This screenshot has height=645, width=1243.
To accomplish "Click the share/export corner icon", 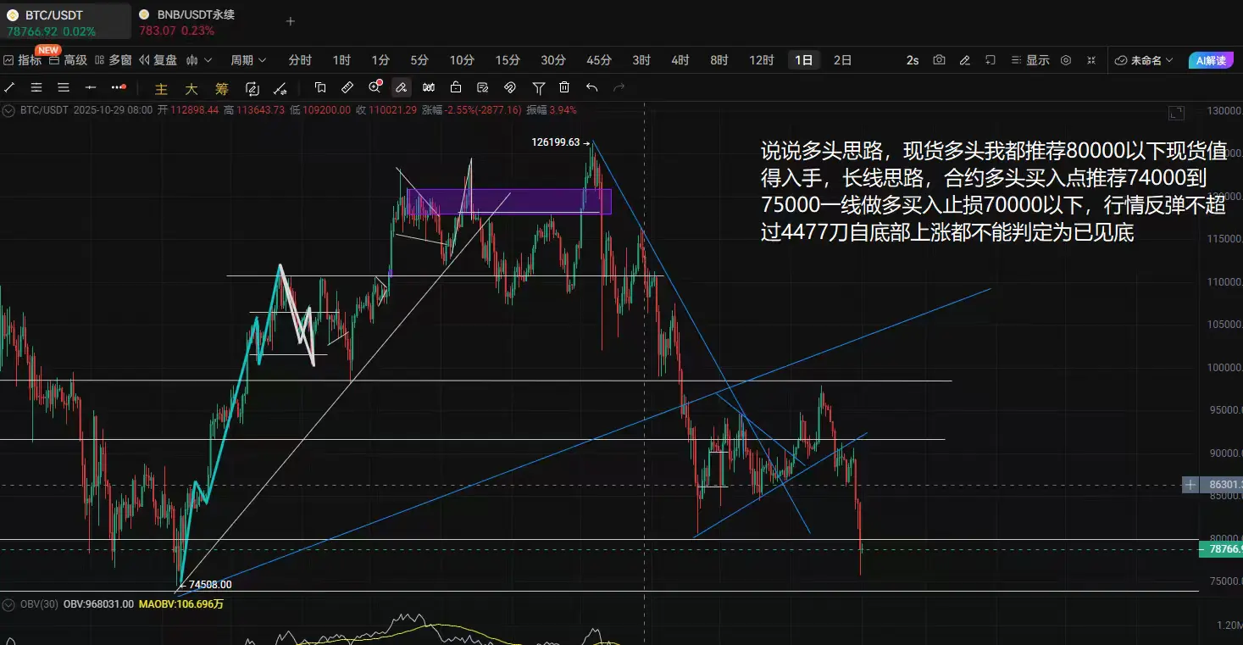I will tap(990, 60).
